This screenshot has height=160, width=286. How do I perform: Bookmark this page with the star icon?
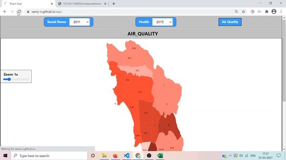[244, 12]
